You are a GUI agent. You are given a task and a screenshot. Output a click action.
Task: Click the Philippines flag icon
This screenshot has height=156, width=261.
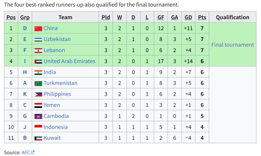38,94
